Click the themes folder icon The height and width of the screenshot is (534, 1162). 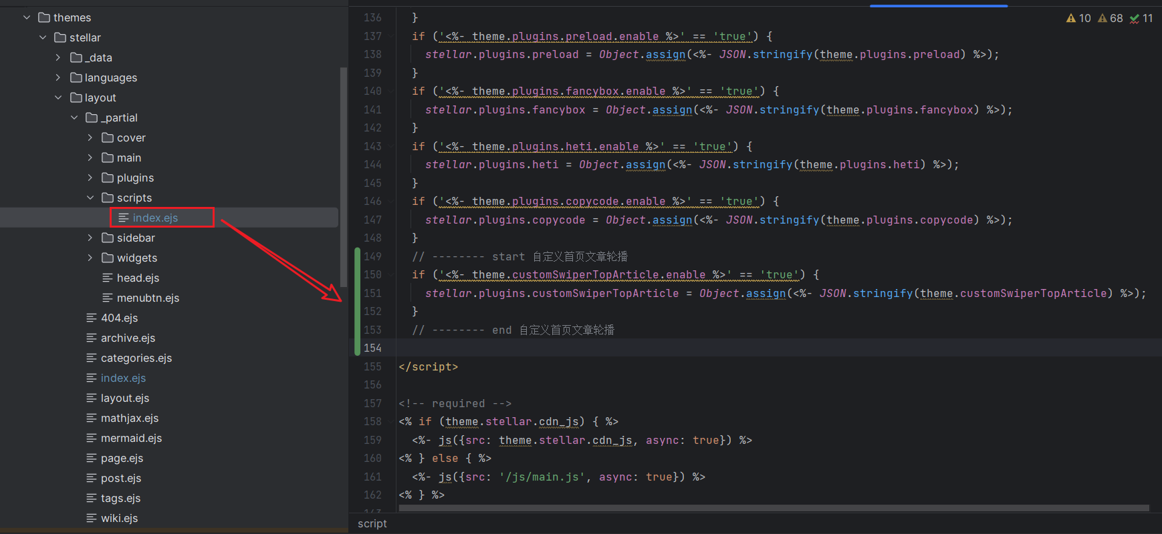pos(44,17)
